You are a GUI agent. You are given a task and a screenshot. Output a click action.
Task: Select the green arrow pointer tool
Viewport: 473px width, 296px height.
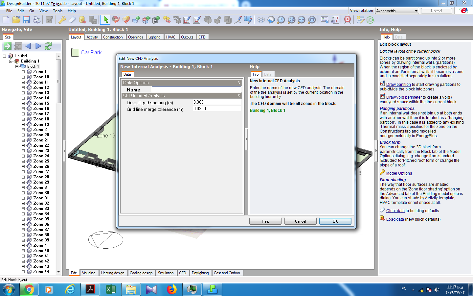(105, 20)
